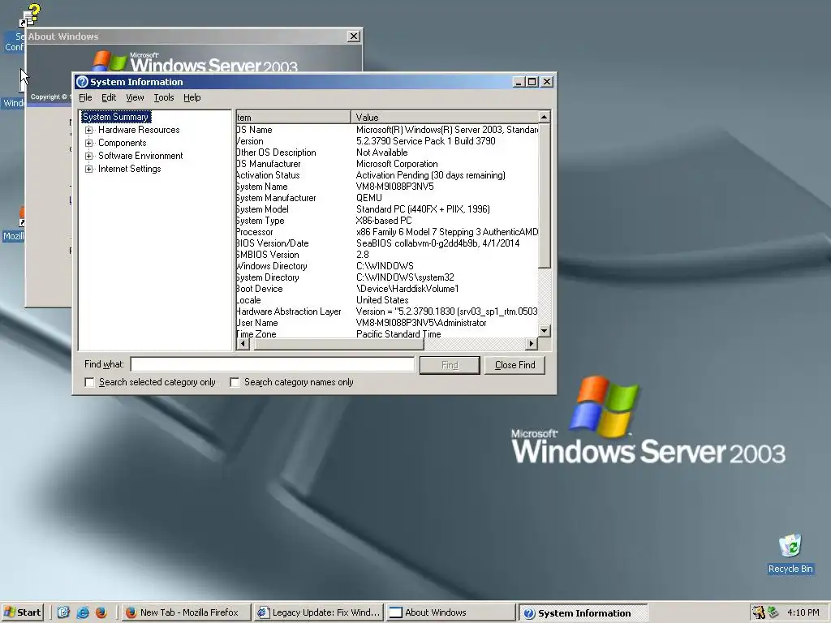831x623 pixels.
Task: Click horizontal scrollbar left arrow
Action: [243, 344]
